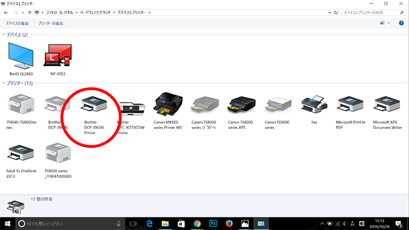409x230 pixels.
Task: Open Microsoft Edge from the taskbar
Action: [x=149, y=223]
